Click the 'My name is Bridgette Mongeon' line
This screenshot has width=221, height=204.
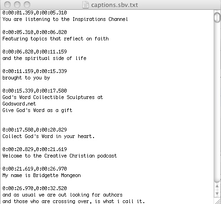pos(41,175)
